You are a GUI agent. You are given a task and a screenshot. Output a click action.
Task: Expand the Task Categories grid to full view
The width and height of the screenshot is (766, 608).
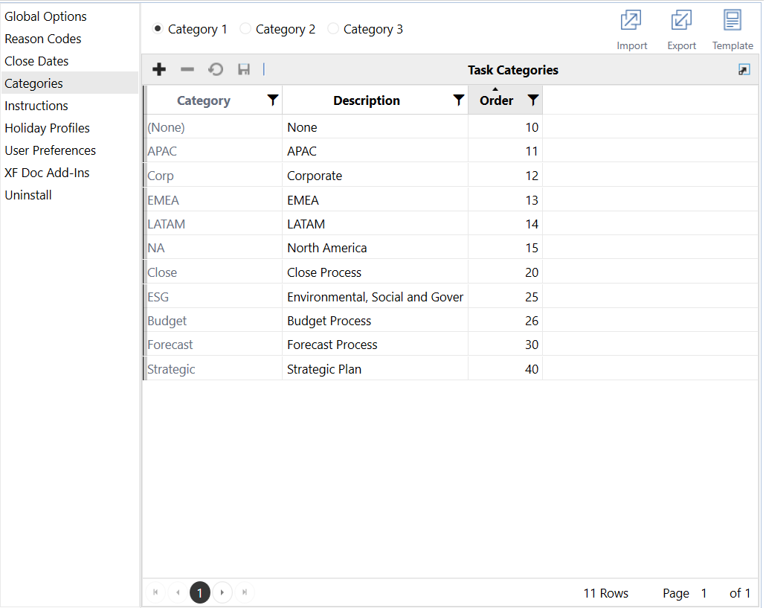(744, 69)
